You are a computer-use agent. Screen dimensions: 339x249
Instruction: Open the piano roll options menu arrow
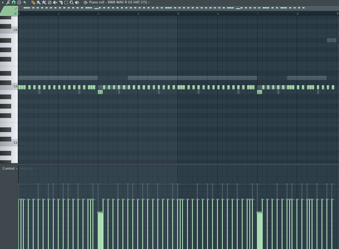pos(3,2)
